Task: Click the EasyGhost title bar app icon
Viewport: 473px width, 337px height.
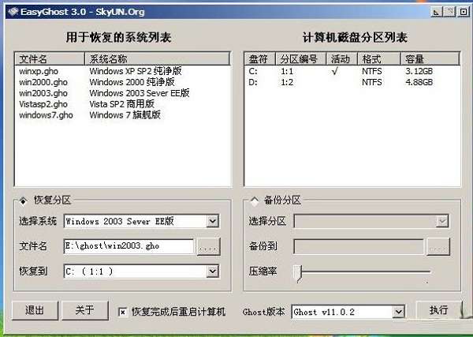Action: (13, 12)
